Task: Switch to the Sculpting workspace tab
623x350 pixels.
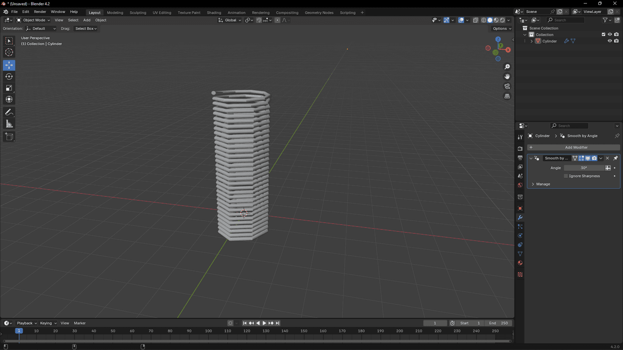Action: point(138,12)
